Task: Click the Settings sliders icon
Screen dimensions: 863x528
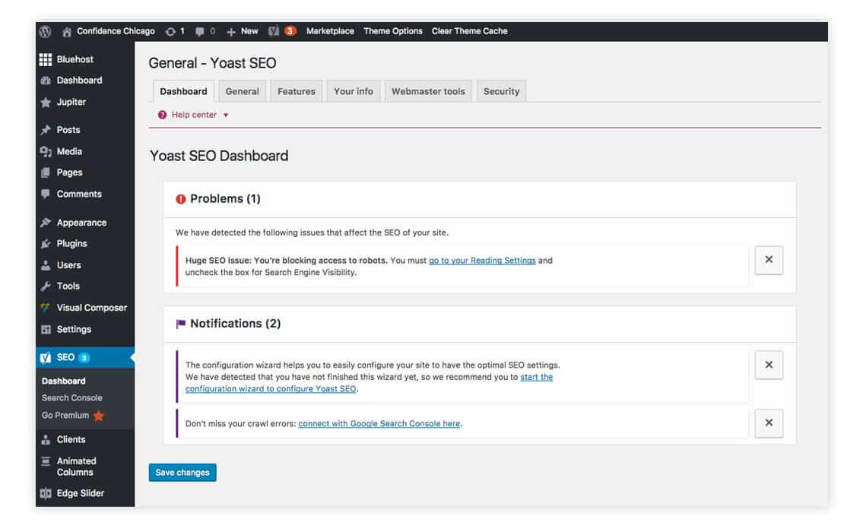Action: coord(46,330)
